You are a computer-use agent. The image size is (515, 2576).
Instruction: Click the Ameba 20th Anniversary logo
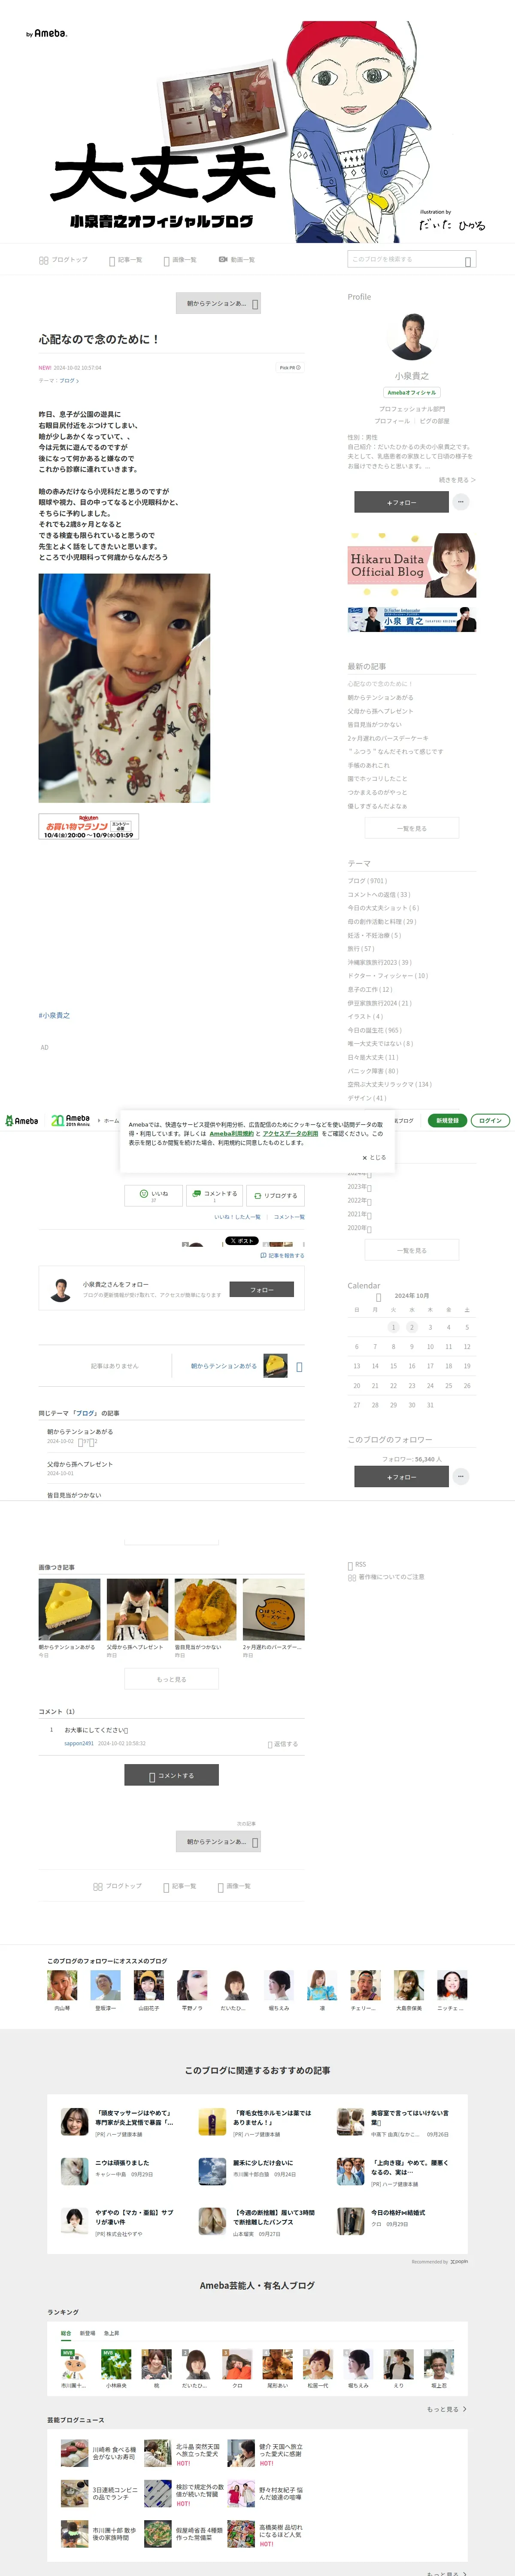pyautogui.click(x=71, y=1120)
